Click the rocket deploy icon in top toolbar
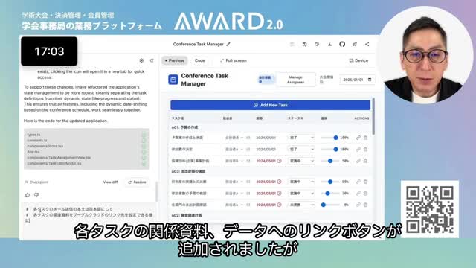Viewport: 476px width, 268px height. (355, 45)
